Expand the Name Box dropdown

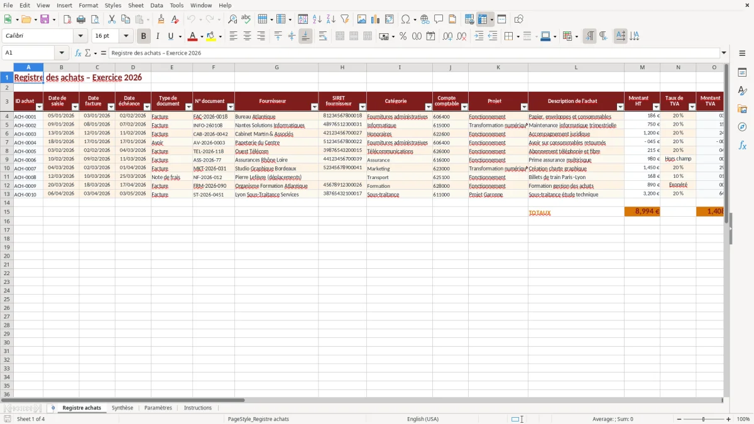(61, 53)
